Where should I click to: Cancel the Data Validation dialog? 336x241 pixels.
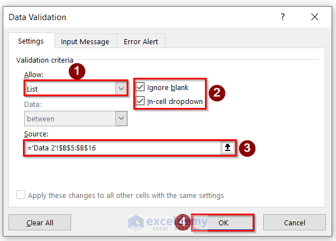295,223
